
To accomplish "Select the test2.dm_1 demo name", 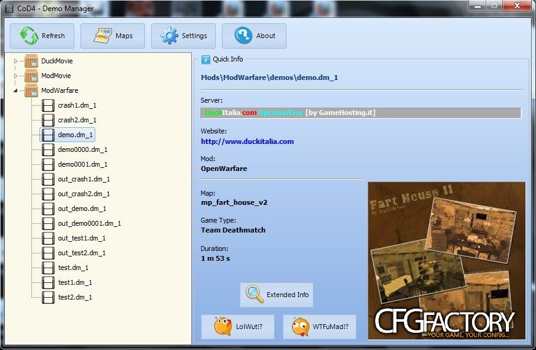I will 75,297.
